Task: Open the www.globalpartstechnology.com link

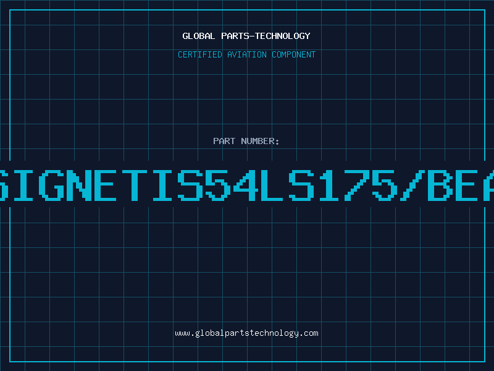Action: [x=246, y=333]
